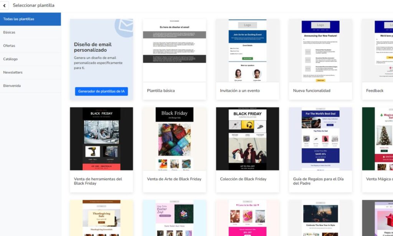
Task: Choose Venta de Arte de Black Friday thumbnail
Action: pyautogui.click(x=175, y=139)
